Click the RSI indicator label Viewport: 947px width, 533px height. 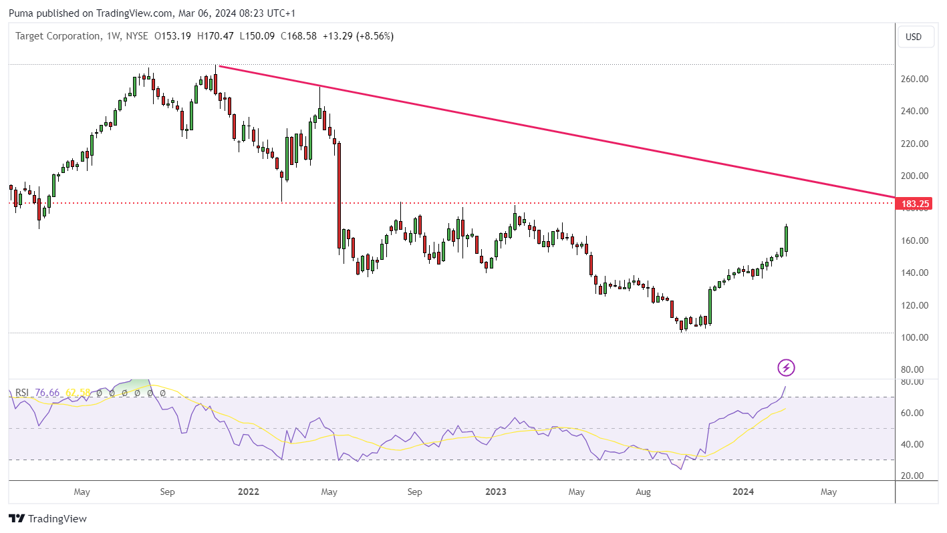(22, 393)
